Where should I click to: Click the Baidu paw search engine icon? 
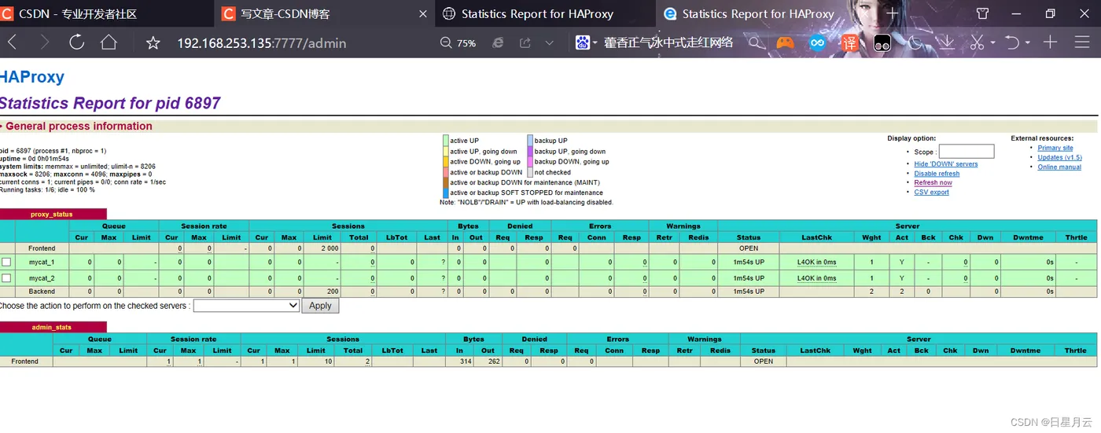pyautogui.click(x=582, y=42)
